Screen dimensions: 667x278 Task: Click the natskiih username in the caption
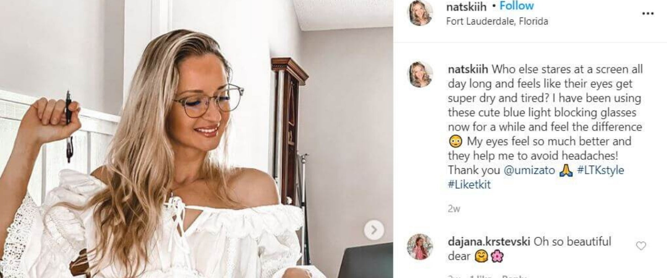pos(468,69)
